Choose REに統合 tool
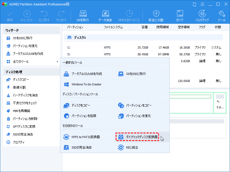Viewport: 230px width, 172px height. coord(128,147)
